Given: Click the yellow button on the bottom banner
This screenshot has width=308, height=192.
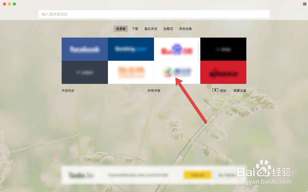Looking at the screenshot, I should [197, 175].
